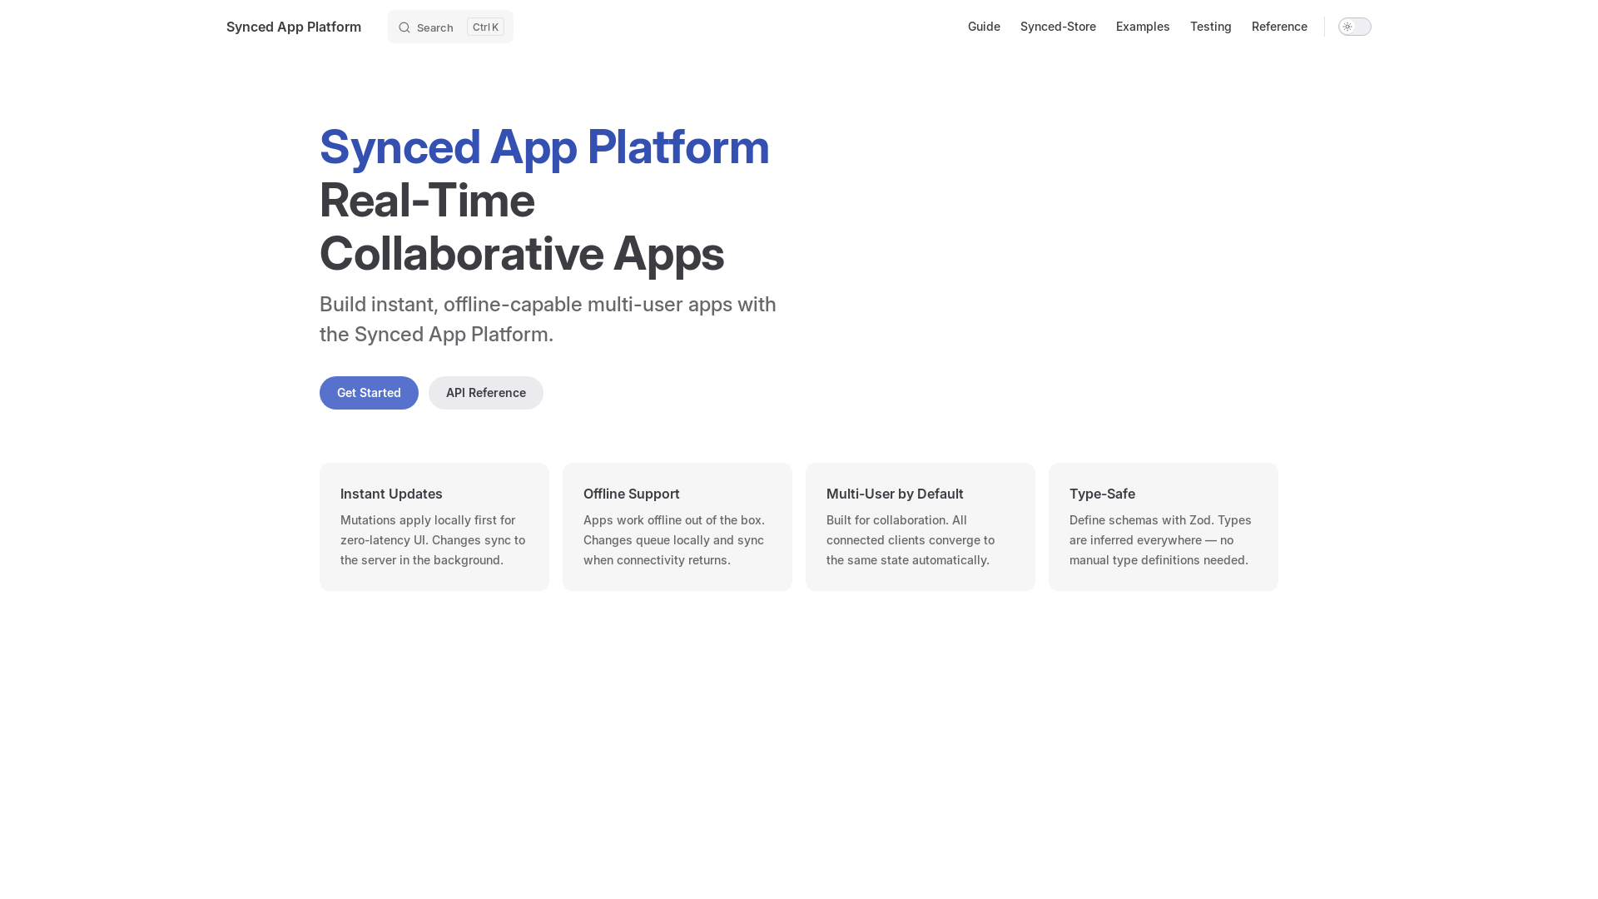
Task: Click the Ctrl K shortcut badge
Action: (485, 27)
